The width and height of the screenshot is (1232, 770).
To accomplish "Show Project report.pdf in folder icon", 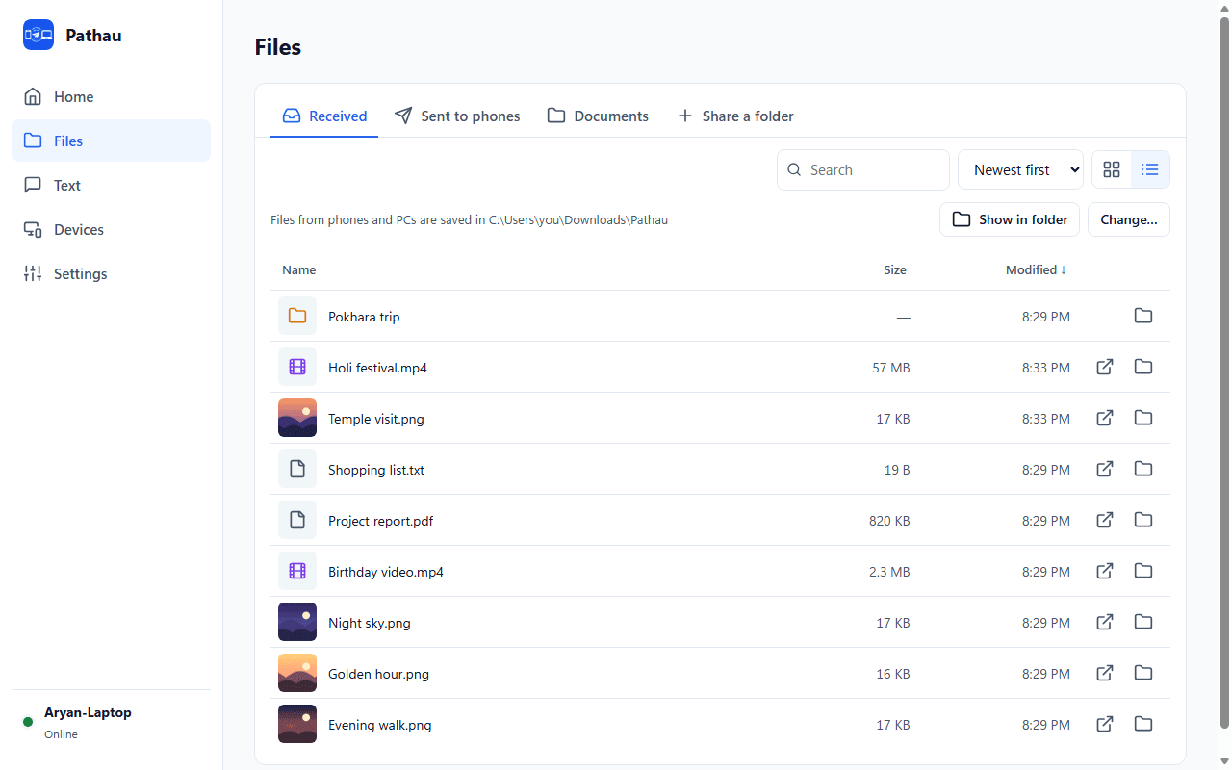I will point(1143,520).
